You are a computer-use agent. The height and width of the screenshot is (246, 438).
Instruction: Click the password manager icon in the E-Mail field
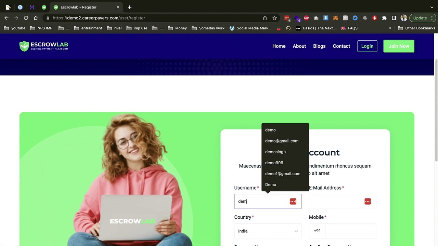368,202
